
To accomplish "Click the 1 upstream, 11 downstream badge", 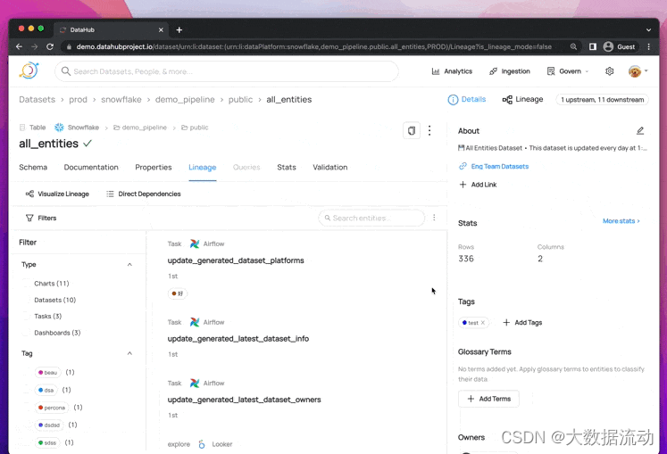I will (602, 100).
